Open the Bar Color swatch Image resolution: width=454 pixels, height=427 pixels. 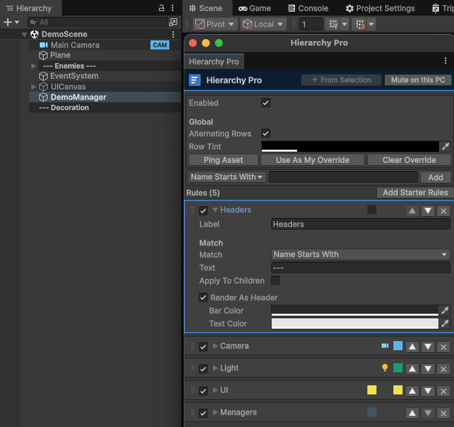tap(355, 310)
